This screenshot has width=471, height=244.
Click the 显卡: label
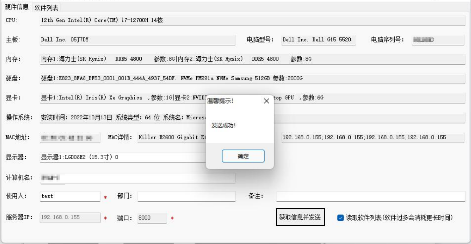13,98
